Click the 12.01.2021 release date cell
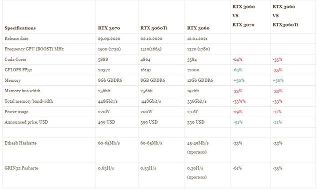This screenshot has width=320, height=190. pyautogui.click(x=197, y=38)
